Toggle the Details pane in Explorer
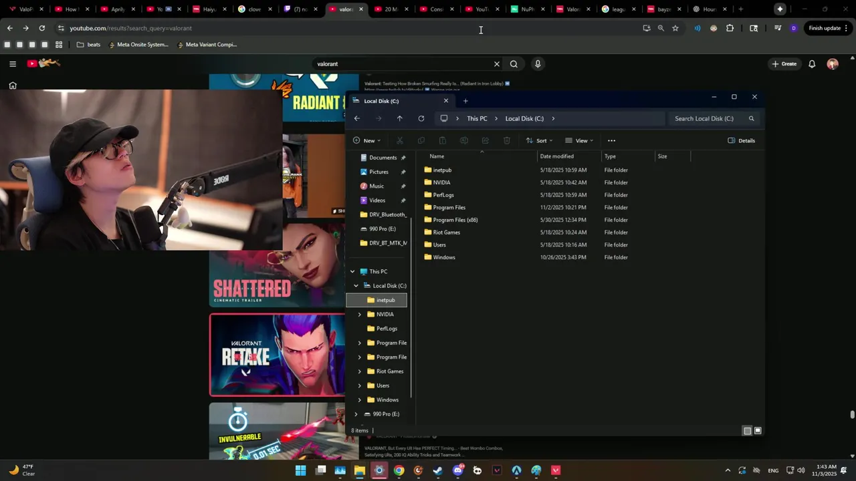This screenshot has width=856, height=481. [x=742, y=140]
